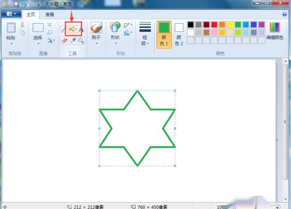Click the Cut scissors icon
The image size is (291, 209).
click(22, 24)
